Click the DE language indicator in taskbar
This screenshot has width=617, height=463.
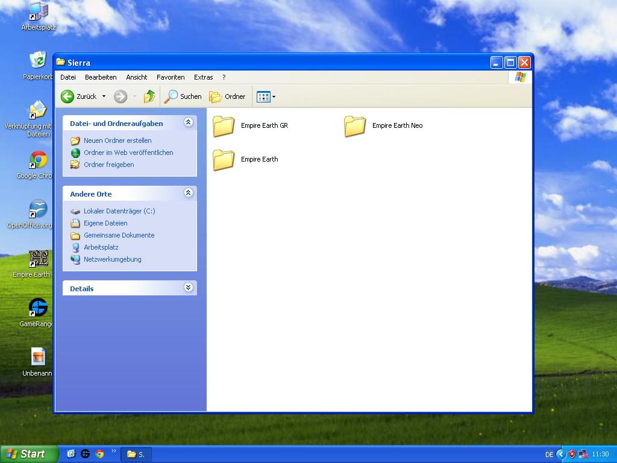549,455
